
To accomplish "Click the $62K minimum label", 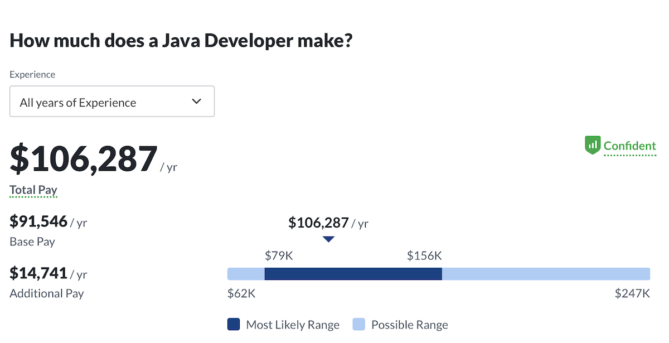I will (241, 293).
